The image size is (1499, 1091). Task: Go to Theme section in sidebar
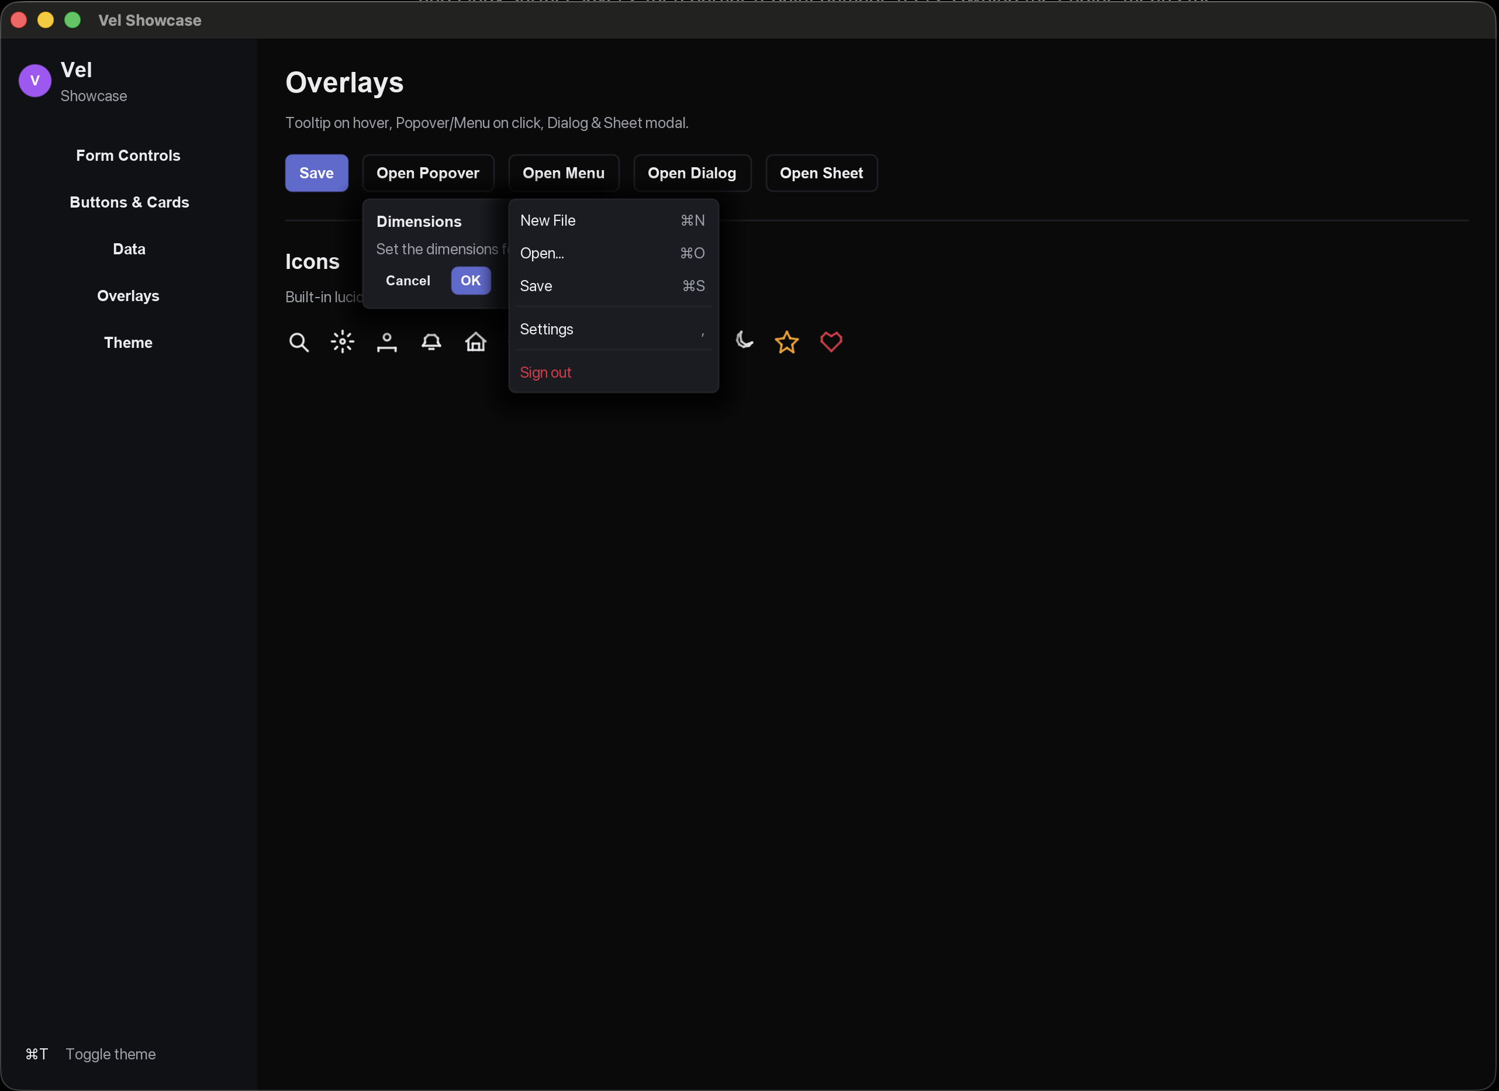pos(128,343)
